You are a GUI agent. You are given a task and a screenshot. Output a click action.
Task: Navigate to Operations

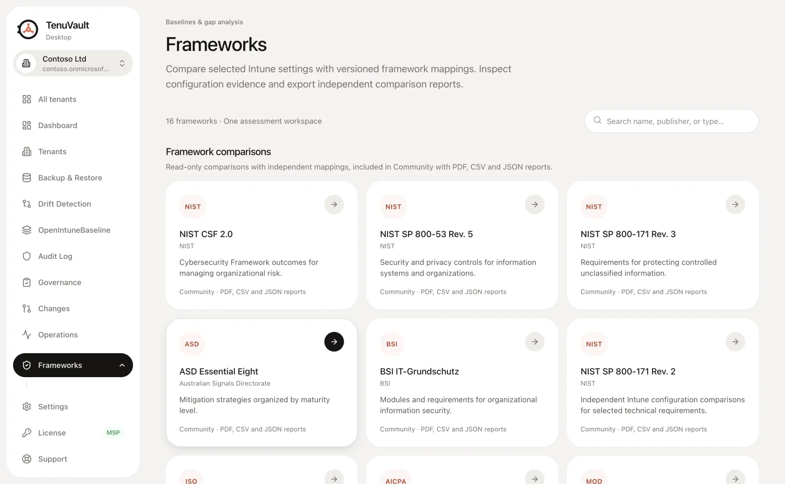pyautogui.click(x=73, y=335)
